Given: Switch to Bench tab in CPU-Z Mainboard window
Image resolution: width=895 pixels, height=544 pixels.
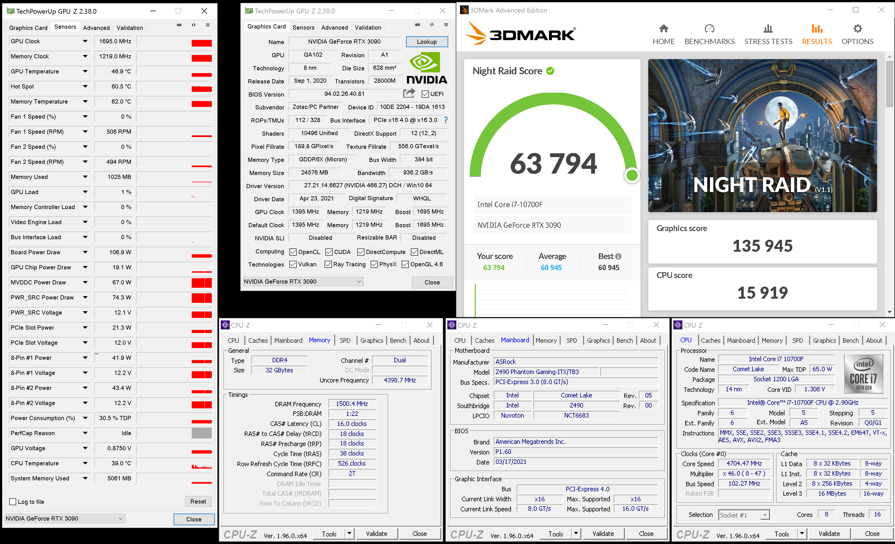Looking at the screenshot, I should 624,341.
